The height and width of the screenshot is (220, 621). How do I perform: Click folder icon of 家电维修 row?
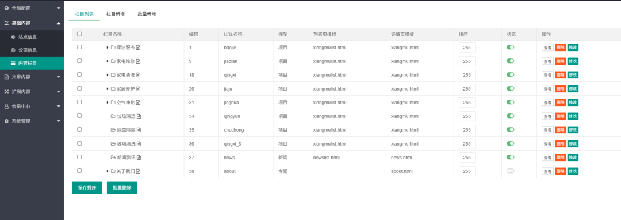pos(113,61)
